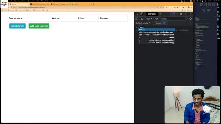221x124 pixels.
Task: Click the Wi-Fi icon in the menu bar
Action: click(x=197, y=1)
